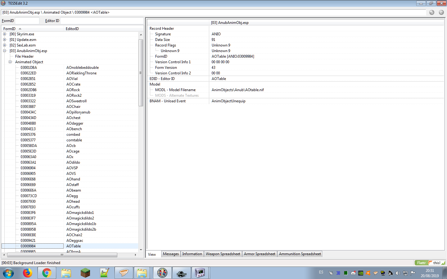447x279 pixels.
Task: Collapse the [03] AnubAnimObj.esp node
Action: [x=5, y=51]
